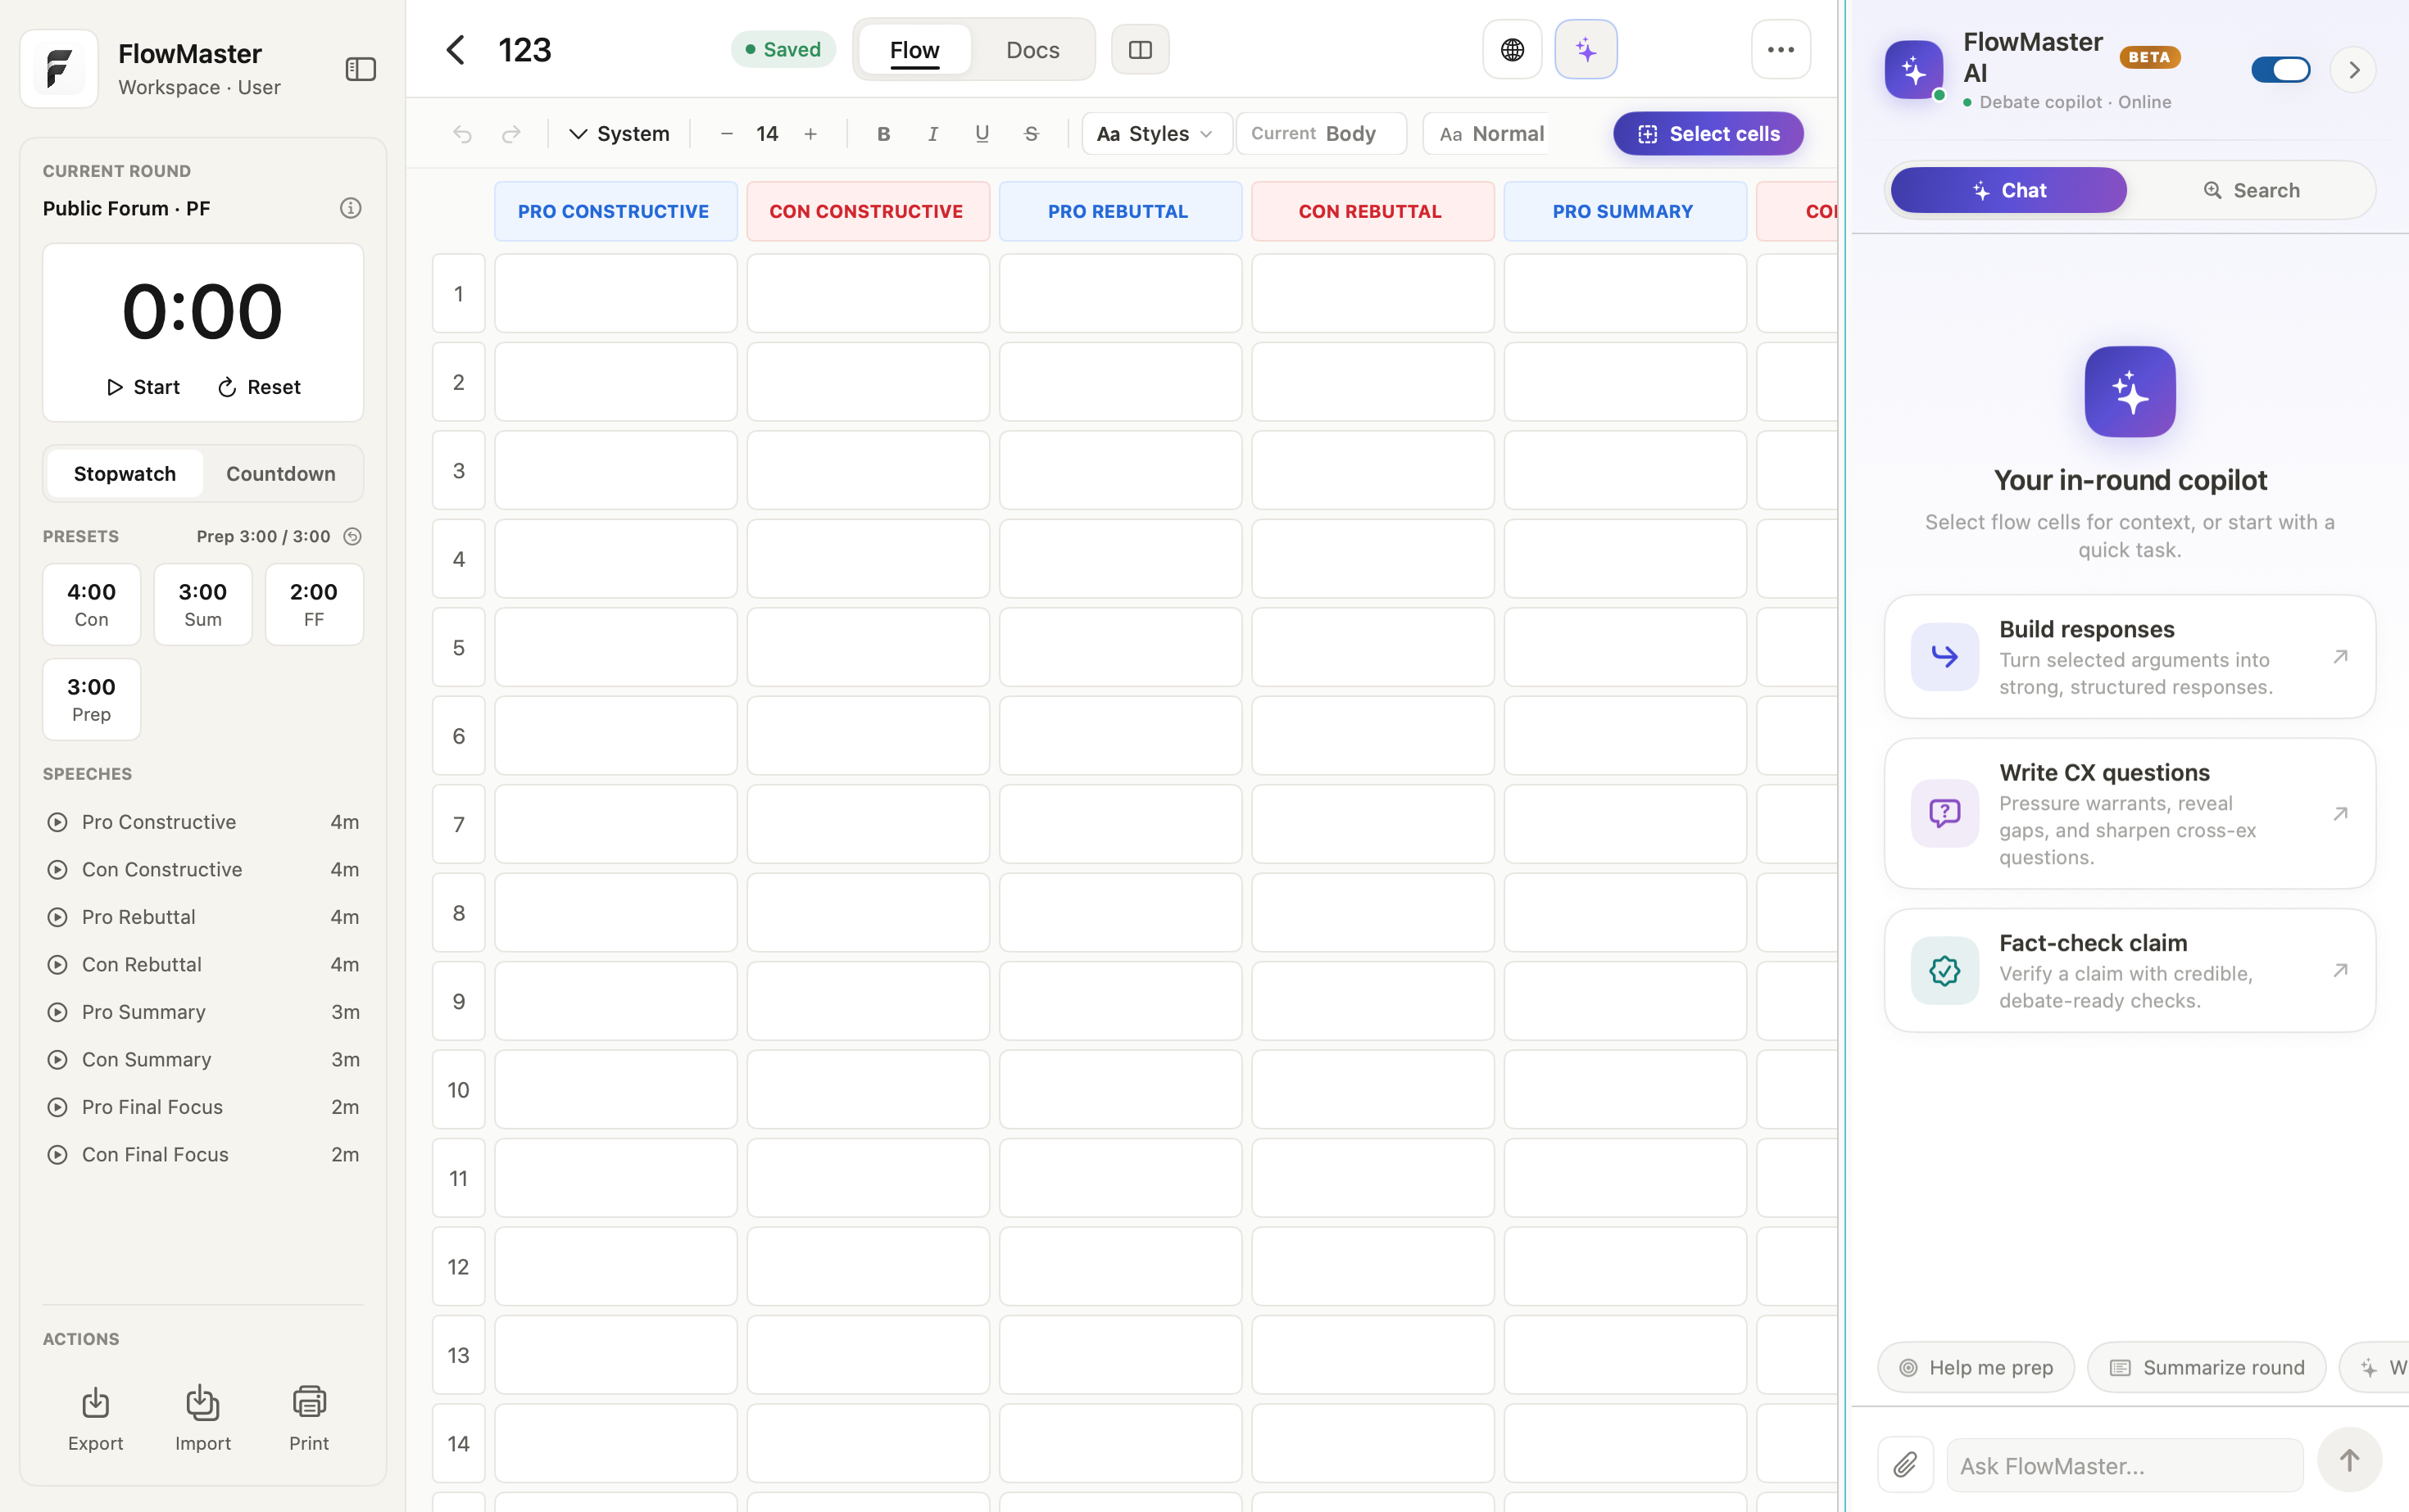Print the flow
Viewport: 2409px width, 1512px height.
coord(309,1418)
